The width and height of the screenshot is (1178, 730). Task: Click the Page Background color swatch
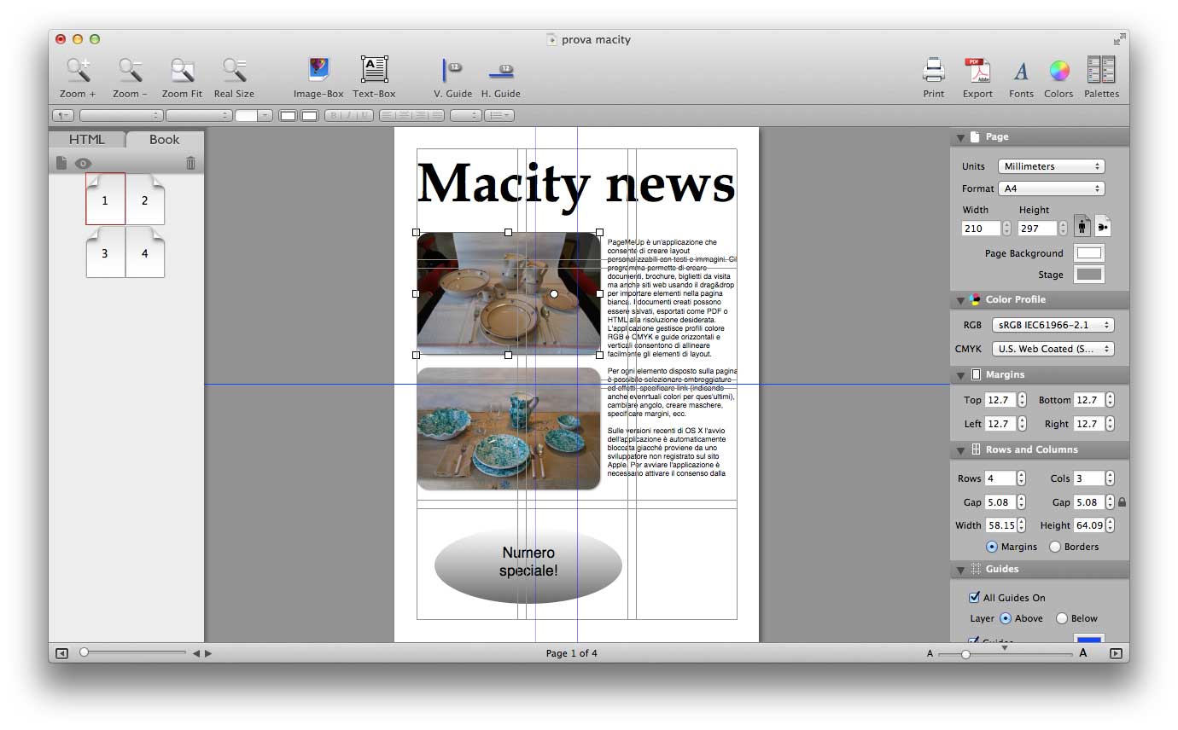[1088, 253]
